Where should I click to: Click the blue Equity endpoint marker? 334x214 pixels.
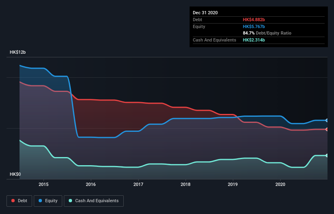click(x=327, y=120)
